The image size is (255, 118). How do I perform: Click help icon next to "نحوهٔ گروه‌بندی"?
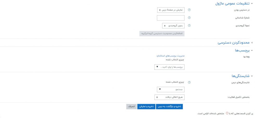coord(189,26)
